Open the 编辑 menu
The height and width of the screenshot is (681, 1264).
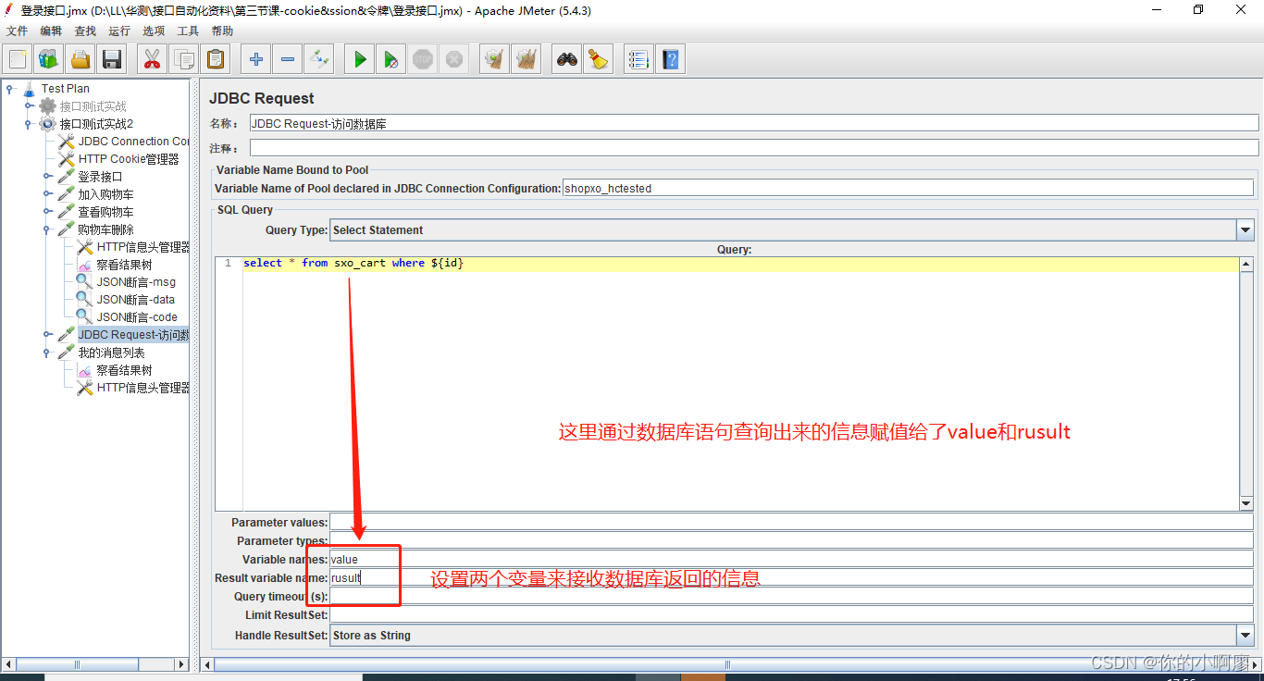(x=51, y=31)
